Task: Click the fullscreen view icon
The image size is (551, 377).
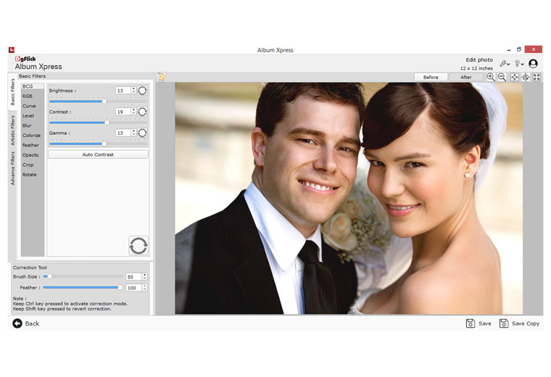Action: coord(536,77)
